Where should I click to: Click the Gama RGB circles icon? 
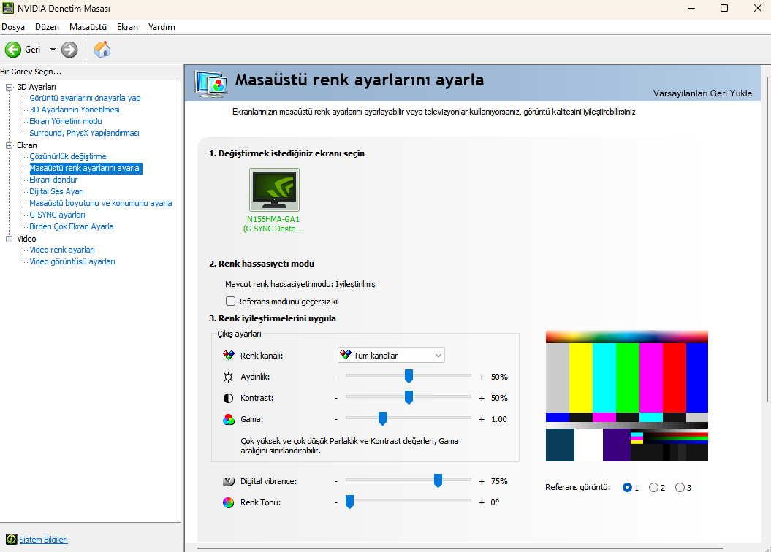229,419
